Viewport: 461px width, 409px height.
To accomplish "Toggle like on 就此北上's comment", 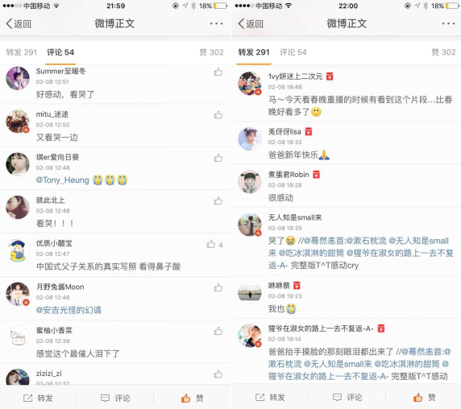I will tap(218, 200).
